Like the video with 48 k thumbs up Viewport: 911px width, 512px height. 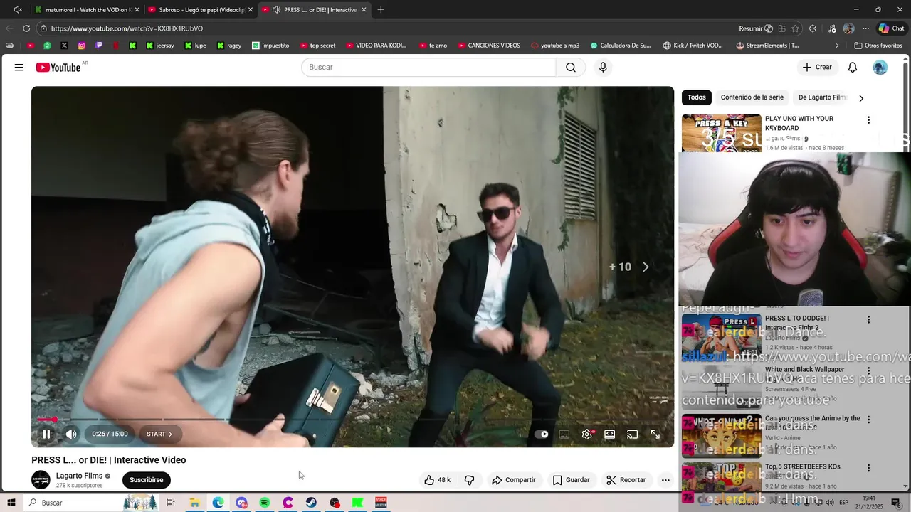tap(437, 480)
